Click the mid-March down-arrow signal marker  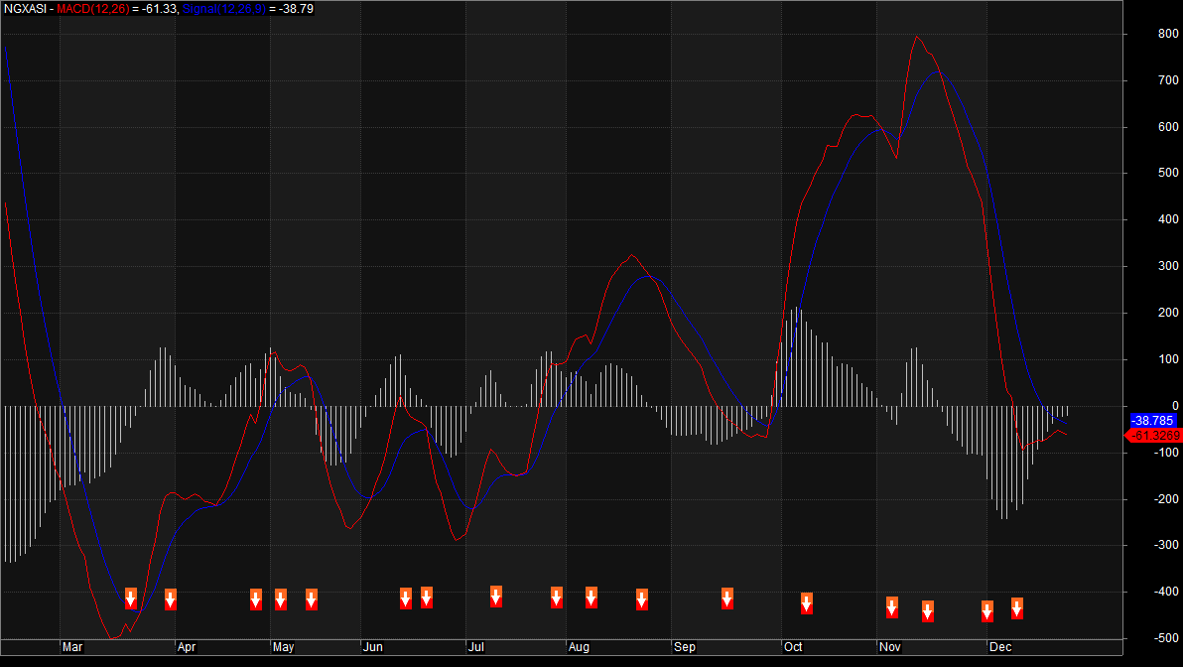click(x=131, y=599)
